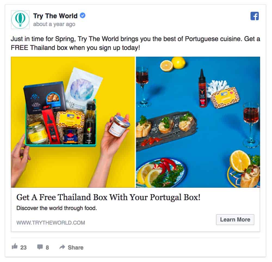Screen dimensions: 272x262
Task: Open the Try The World page name
Action: 55,16
